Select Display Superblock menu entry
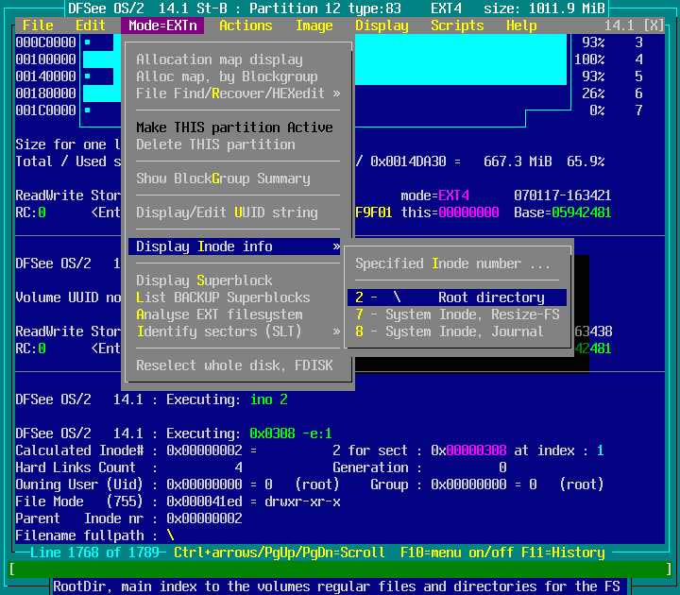The width and height of the screenshot is (680, 595). 204,280
